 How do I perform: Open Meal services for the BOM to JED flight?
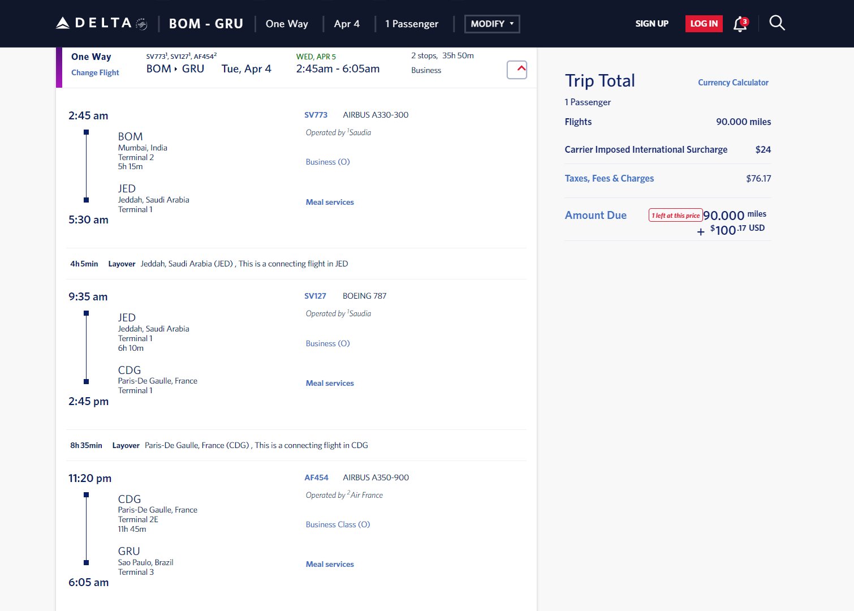pos(330,202)
